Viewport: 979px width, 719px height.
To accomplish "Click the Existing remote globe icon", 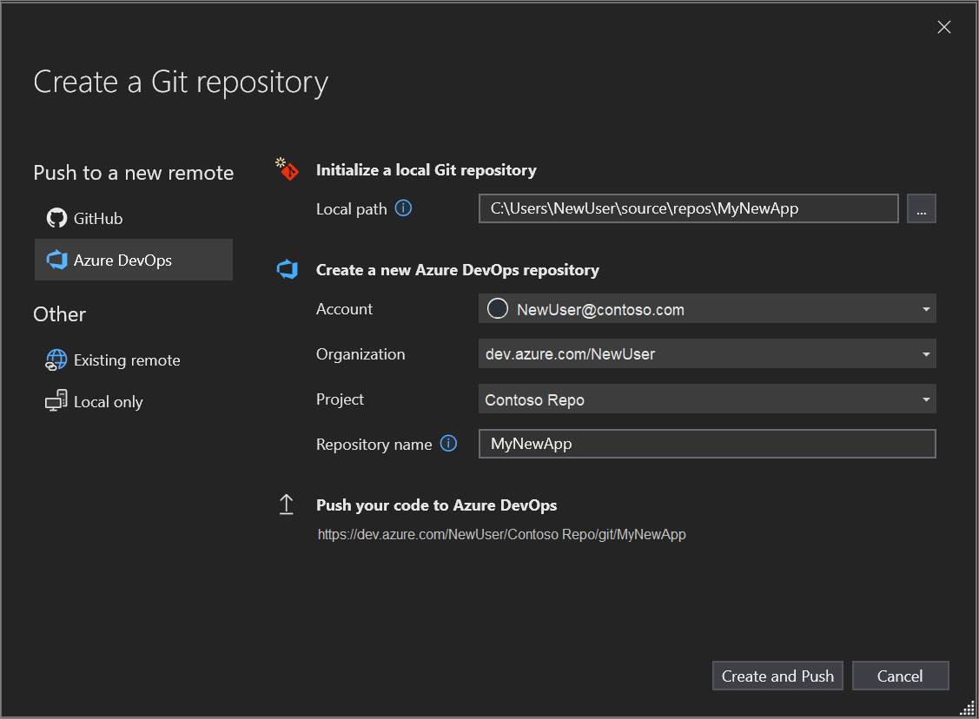I will pos(56,360).
